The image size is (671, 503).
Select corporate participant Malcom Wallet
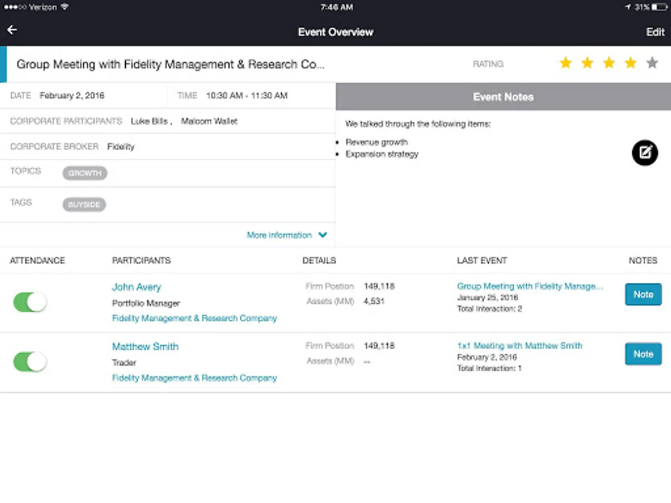pyautogui.click(x=209, y=121)
